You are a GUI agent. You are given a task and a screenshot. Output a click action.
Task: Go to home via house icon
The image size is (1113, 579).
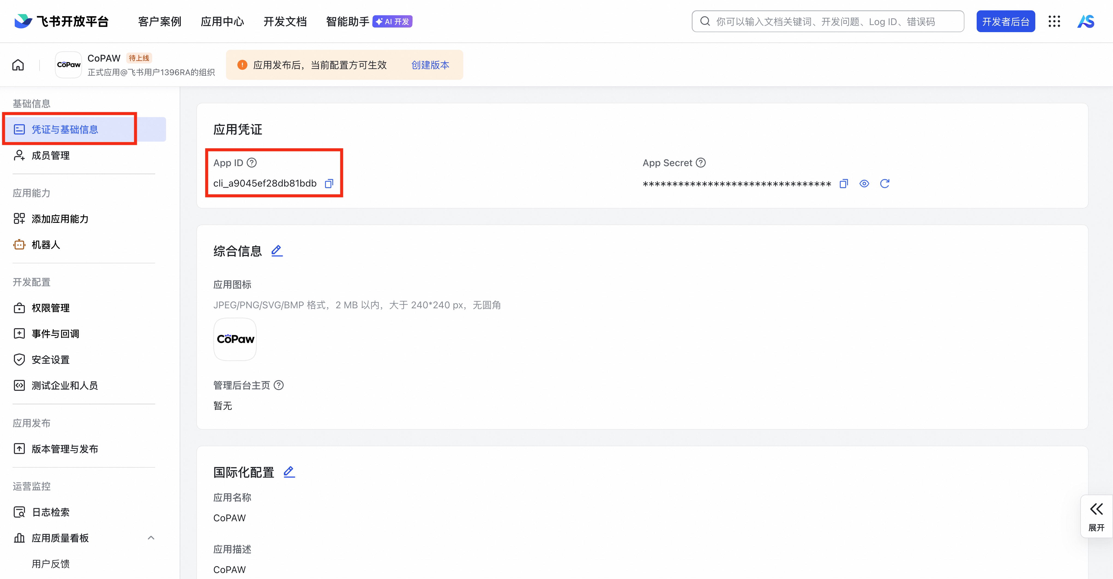pos(18,65)
